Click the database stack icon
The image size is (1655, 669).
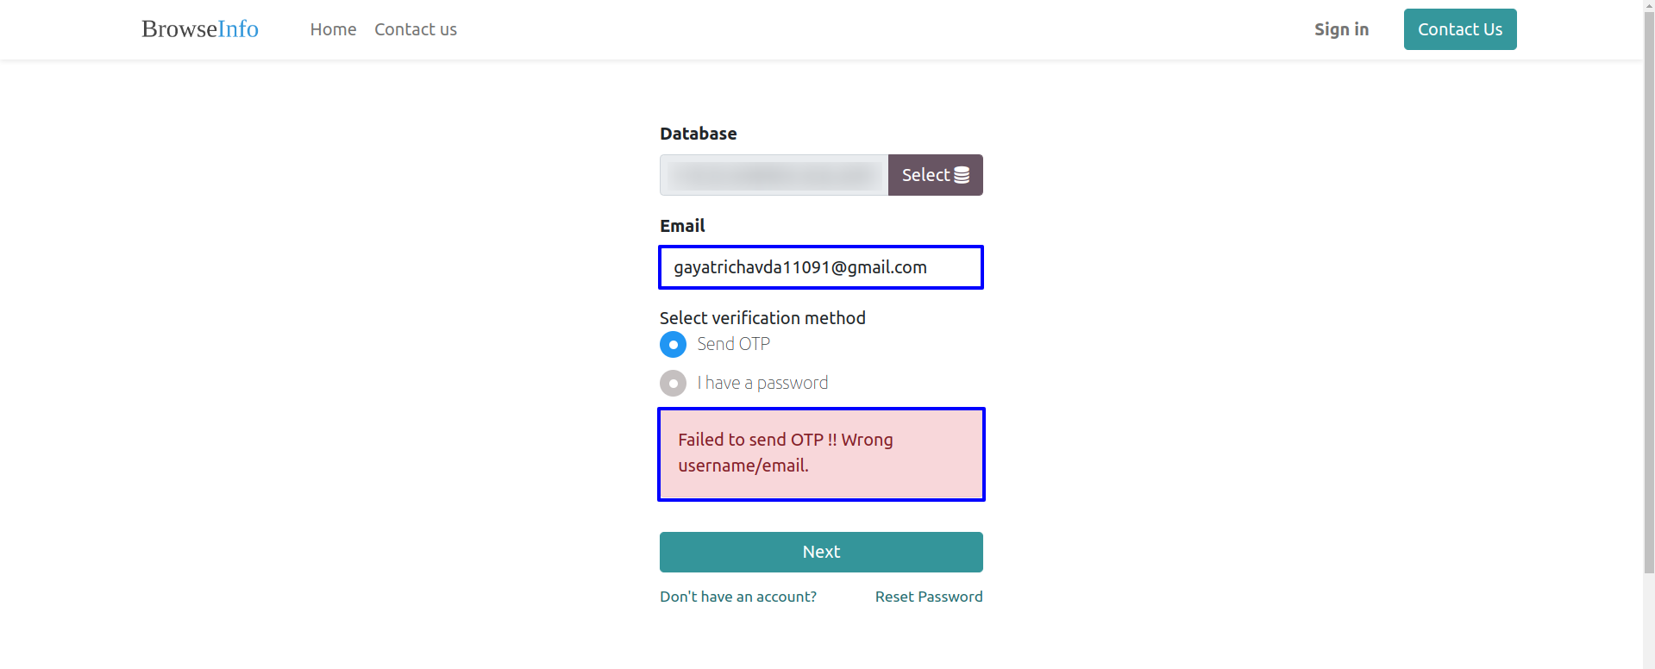click(x=962, y=175)
